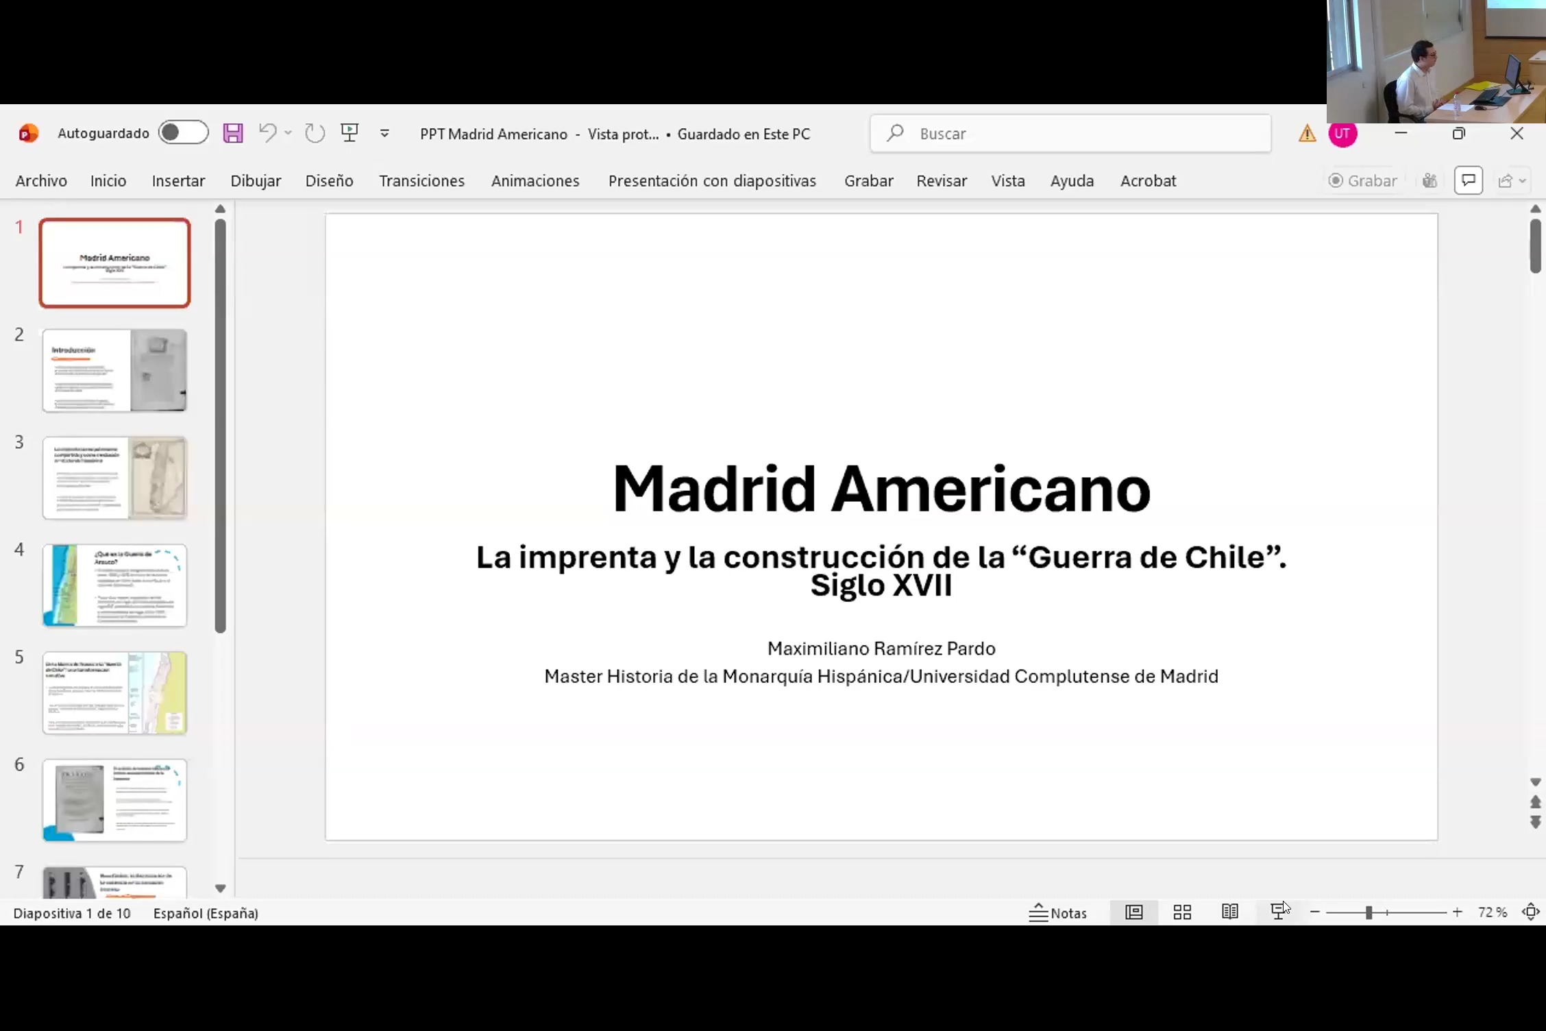This screenshot has height=1031, width=1546.
Task: Click the restore down window button
Action: pos(1458,134)
